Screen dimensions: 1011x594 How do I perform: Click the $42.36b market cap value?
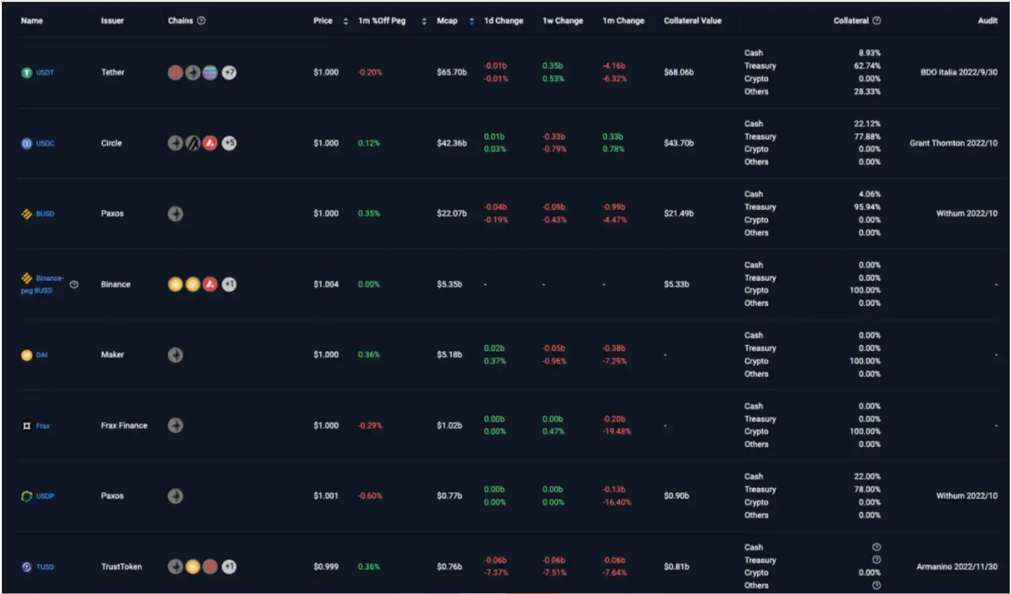452,143
